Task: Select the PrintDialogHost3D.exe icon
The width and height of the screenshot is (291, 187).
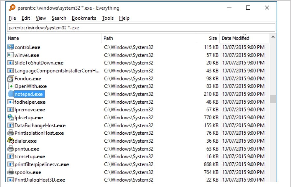Action: coord(11,180)
